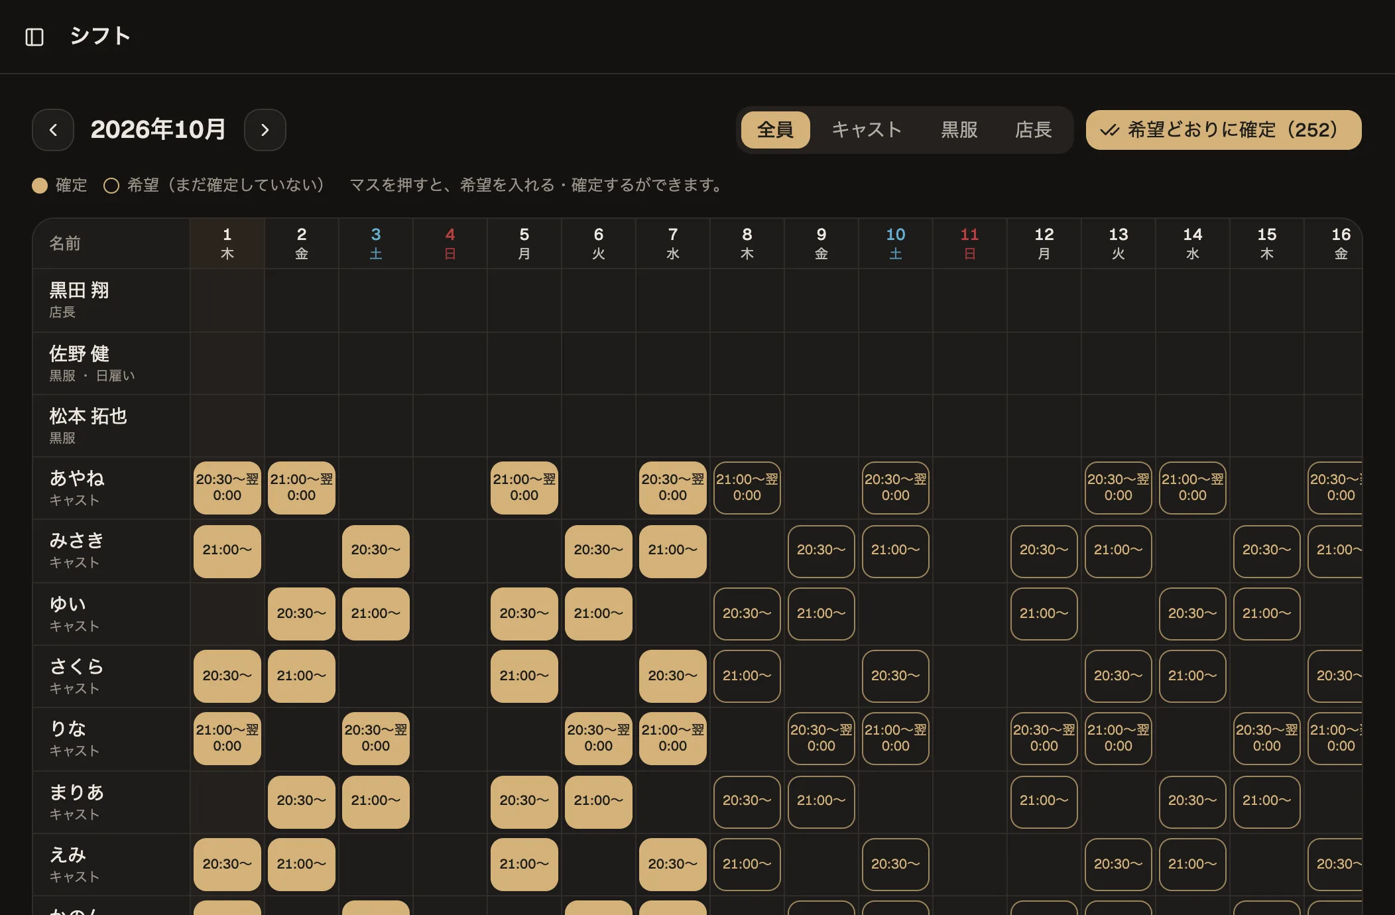Click 黒田 翔's empty cell on day 1

tap(227, 300)
